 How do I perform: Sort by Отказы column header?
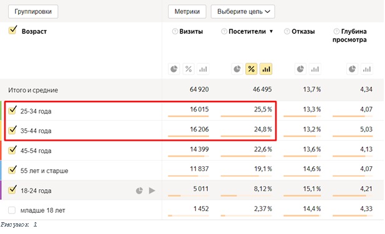[x=303, y=31]
